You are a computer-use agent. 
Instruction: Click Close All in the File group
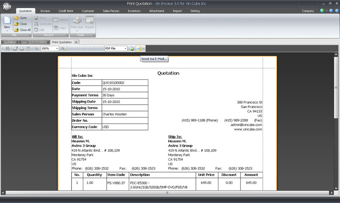[x=23, y=30]
